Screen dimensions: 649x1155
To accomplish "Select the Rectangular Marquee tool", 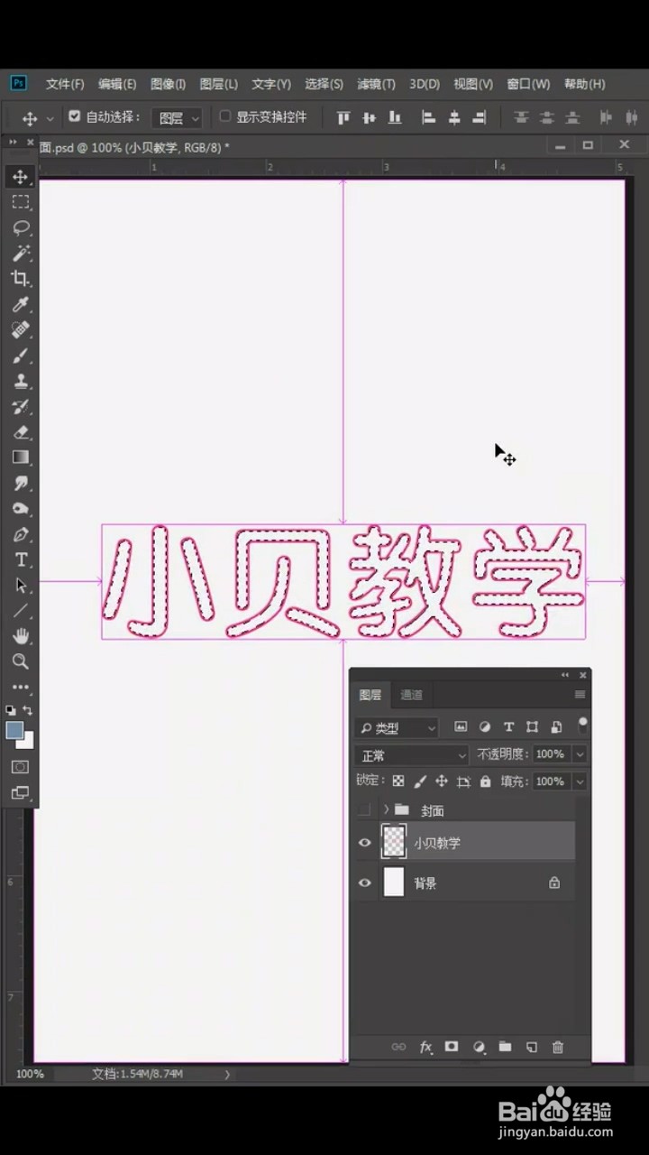I will click(x=21, y=202).
